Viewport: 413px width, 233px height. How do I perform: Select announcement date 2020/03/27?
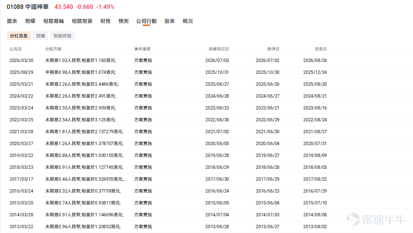point(22,143)
